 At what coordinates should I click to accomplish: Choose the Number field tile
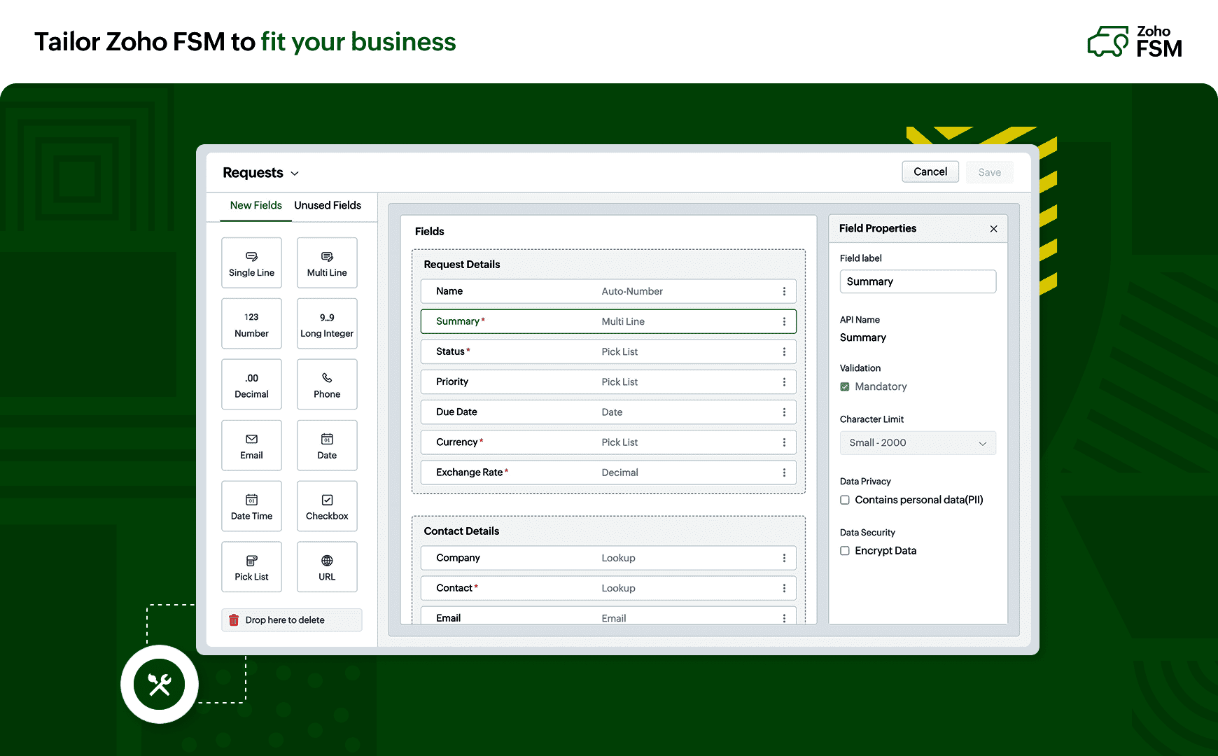point(251,323)
